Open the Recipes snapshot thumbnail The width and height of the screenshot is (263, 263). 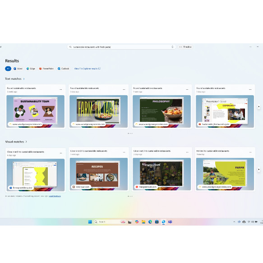tap(99, 174)
